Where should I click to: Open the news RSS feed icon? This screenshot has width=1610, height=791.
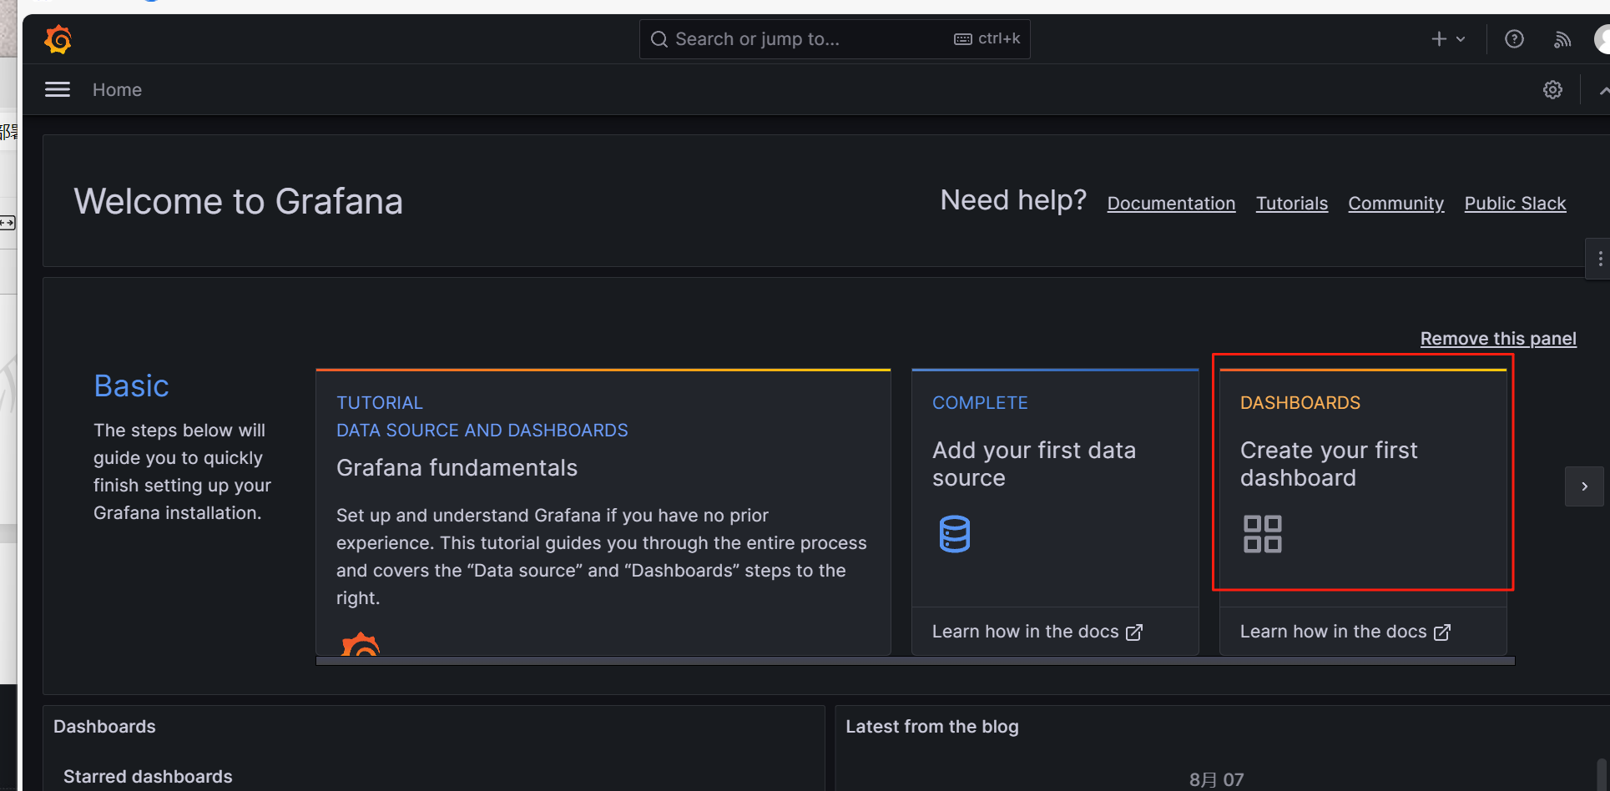1562,39
